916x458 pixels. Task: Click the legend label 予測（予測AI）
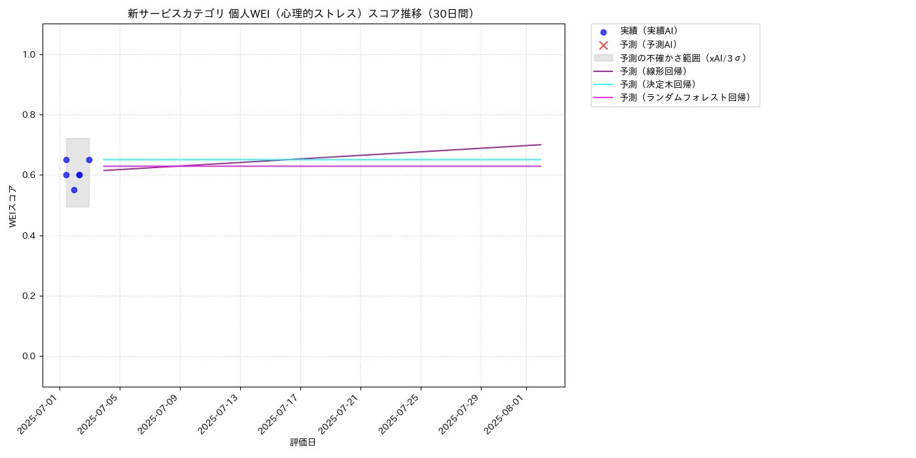649,44
